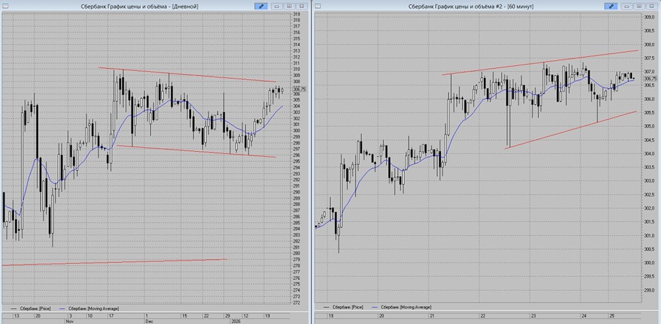The image size is (661, 324).
Task: Maximize the 60 минут chart window
Action: coord(639,6)
